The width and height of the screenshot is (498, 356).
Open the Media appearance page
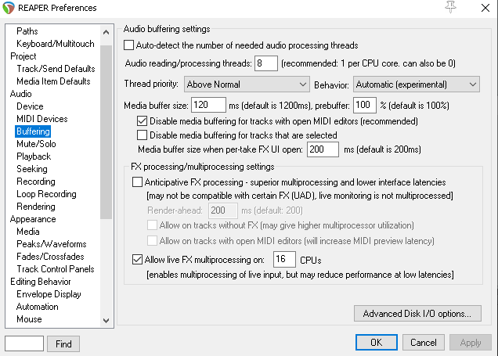coord(28,232)
